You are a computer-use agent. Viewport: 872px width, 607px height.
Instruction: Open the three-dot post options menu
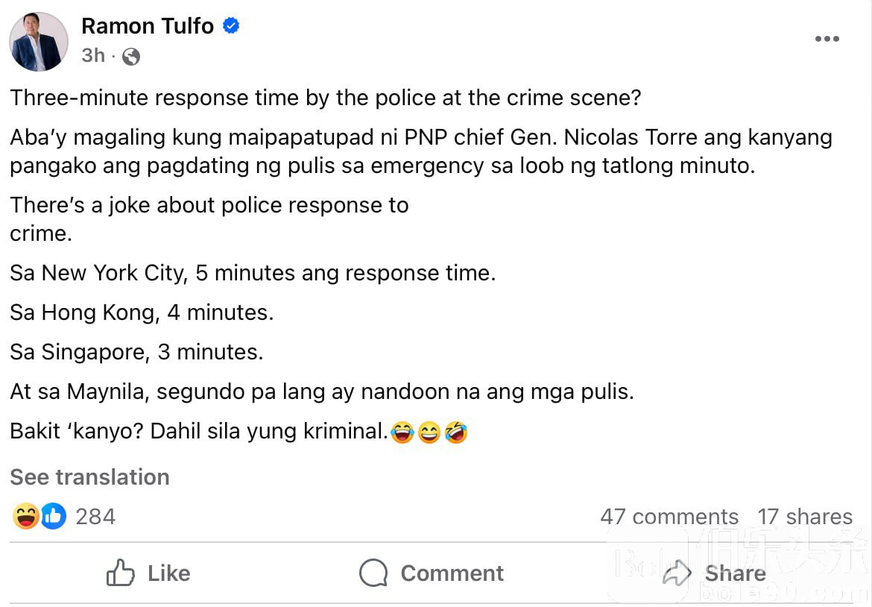point(827,40)
